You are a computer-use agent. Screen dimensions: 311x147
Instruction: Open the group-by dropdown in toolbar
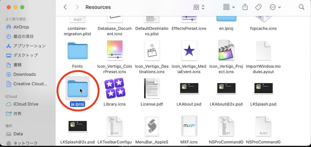pyautogui.click(x=229, y=7)
